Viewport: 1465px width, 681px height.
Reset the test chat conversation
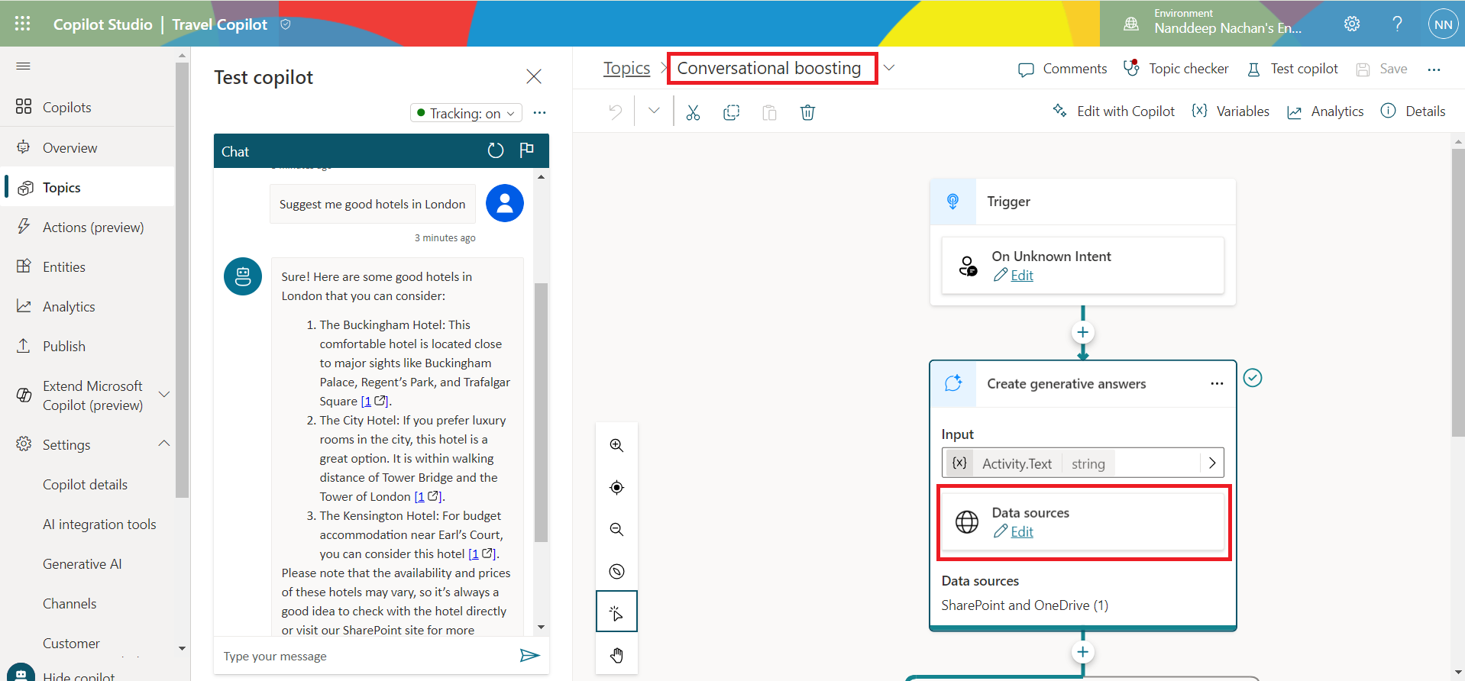point(496,150)
